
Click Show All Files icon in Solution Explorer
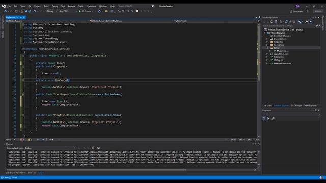pyautogui.click(x=294, y=22)
